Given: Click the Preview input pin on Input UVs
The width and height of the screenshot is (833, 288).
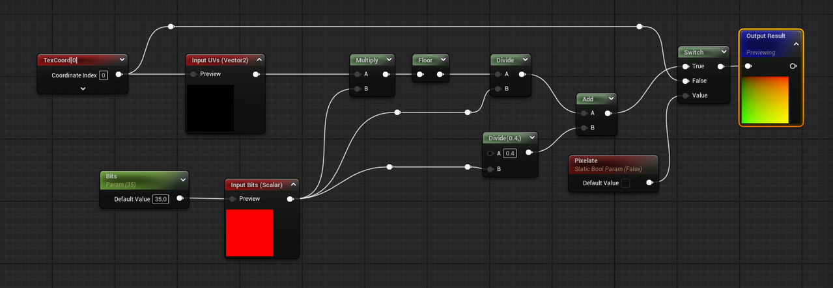Looking at the screenshot, I should [x=193, y=74].
